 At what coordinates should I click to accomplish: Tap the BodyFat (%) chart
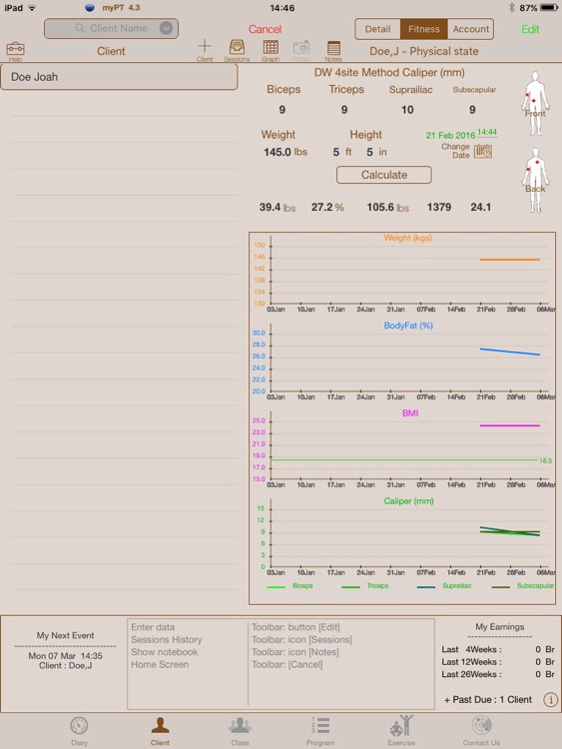pyautogui.click(x=404, y=362)
